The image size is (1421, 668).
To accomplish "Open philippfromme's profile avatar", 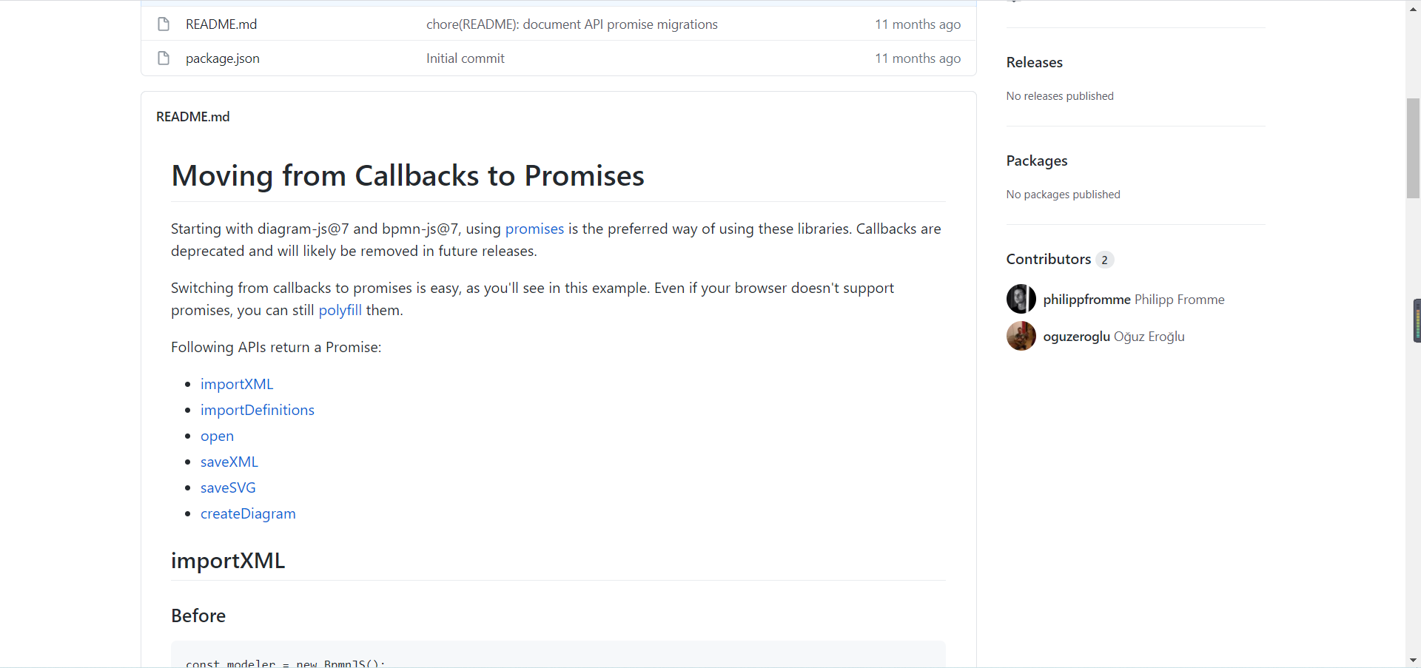I will tap(1021, 299).
